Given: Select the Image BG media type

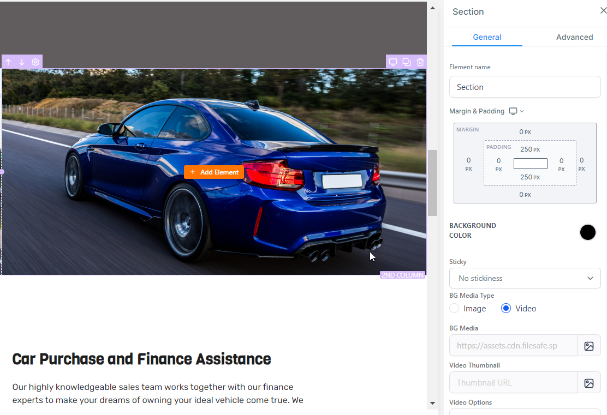Looking at the screenshot, I should point(455,308).
